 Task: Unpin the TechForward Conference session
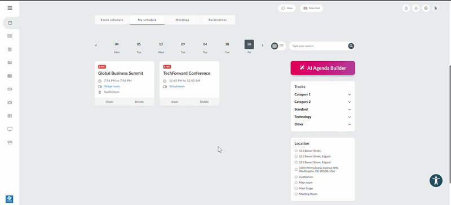click(x=174, y=102)
